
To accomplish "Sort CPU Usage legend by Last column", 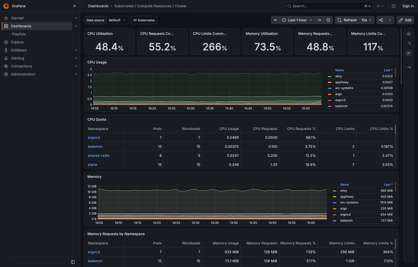I will pos(388,70).
